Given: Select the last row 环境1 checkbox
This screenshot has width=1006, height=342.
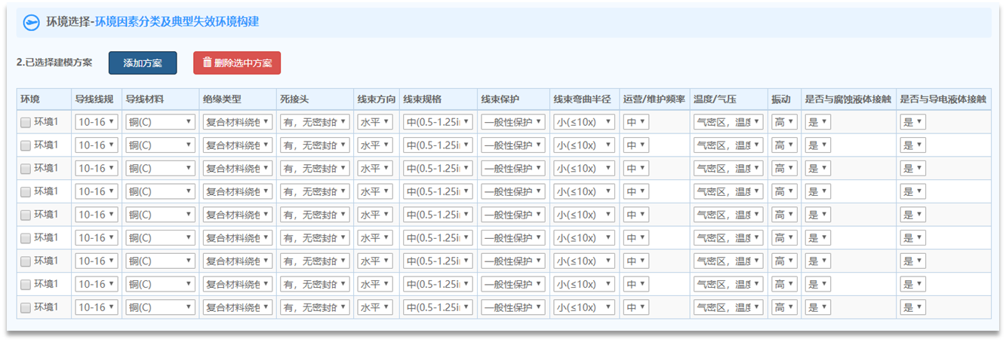Looking at the screenshot, I should pos(26,308).
